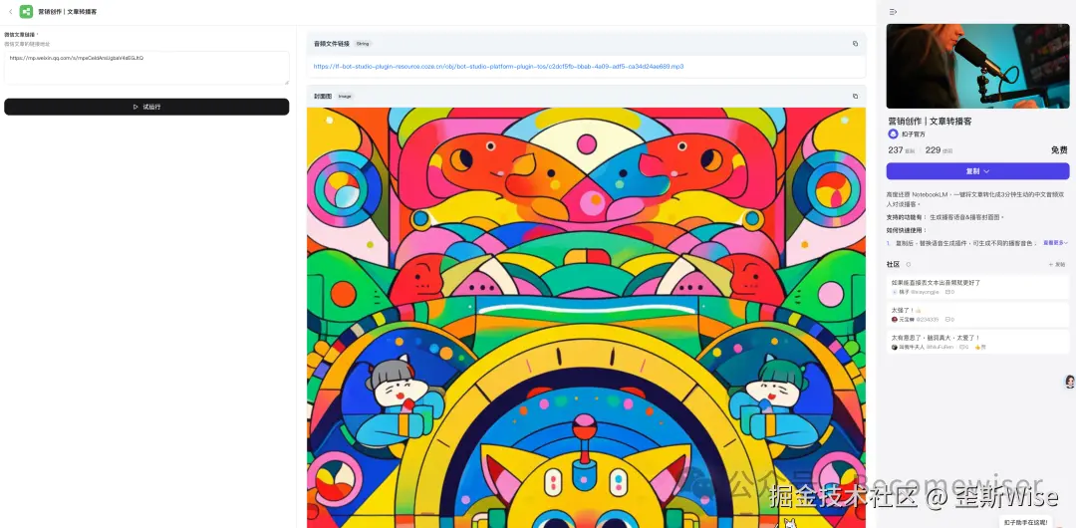This screenshot has width=1076, height=528.
Task: Collapse the right info sidebar
Action: [x=893, y=12]
